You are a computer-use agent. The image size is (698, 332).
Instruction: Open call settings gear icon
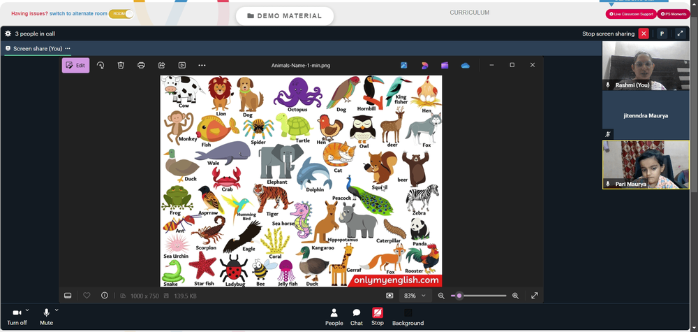8,34
